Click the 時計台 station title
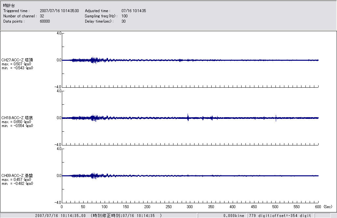 [9, 6]
